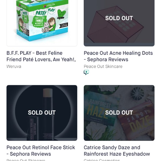The width and height of the screenshot is (161, 161).
Task: Open the B.F.F. PLAY cat food product image
Action: [x=42, y=23]
